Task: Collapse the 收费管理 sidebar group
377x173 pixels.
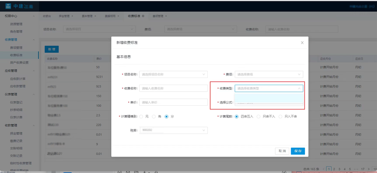Action: (x=33, y=39)
